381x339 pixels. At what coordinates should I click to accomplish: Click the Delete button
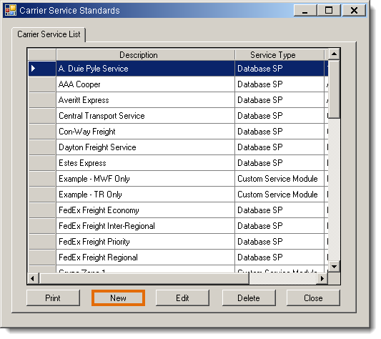click(x=249, y=298)
